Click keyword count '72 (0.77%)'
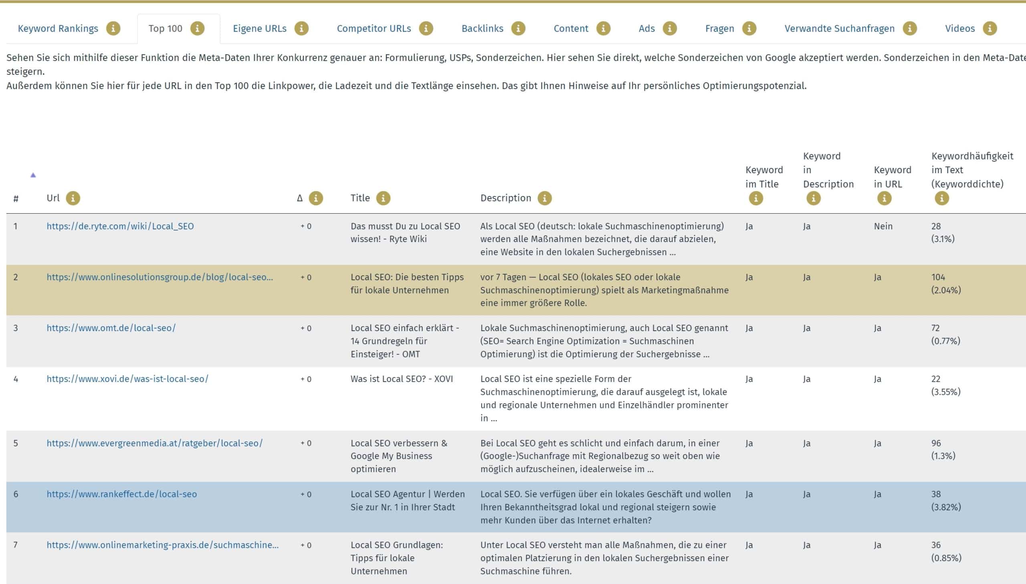Viewport: 1026px width, 584px height. pyautogui.click(x=945, y=335)
